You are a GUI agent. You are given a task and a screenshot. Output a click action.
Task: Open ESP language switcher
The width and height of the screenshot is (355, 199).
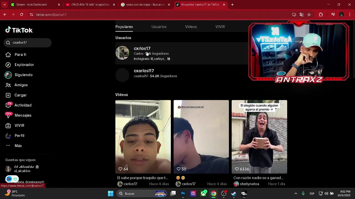pyautogui.click(x=312, y=193)
